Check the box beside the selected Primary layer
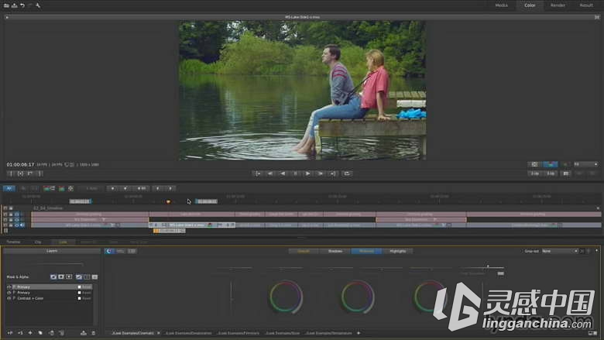The width and height of the screenshot is (604, 340). tap(79, 287)
